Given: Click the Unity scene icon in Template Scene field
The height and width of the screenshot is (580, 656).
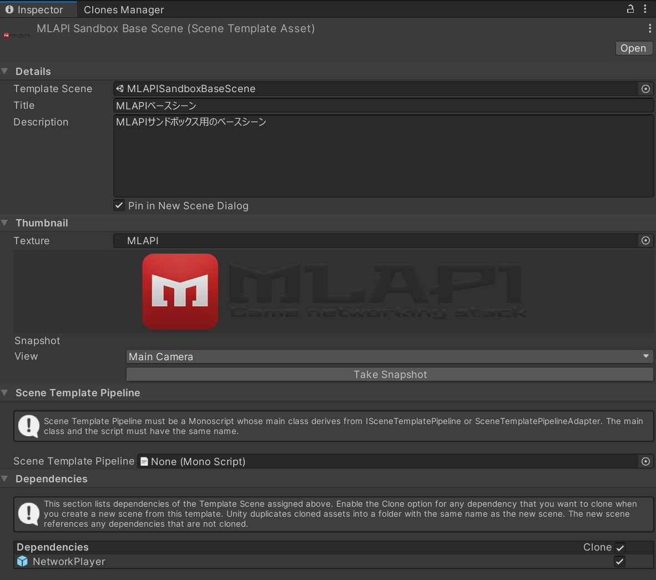Looking at the screenshot, I should click(120, 88).
